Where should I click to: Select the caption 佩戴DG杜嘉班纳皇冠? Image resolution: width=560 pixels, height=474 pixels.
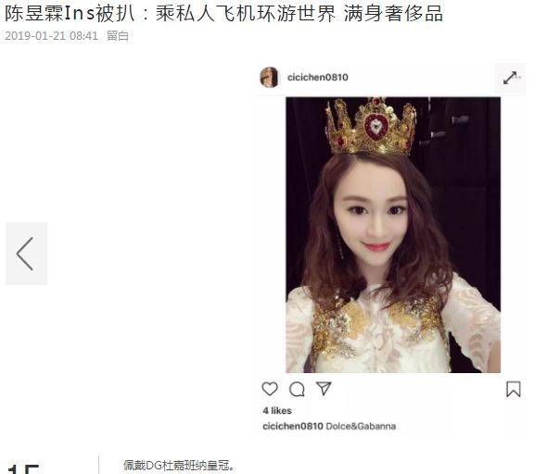coord(179,466)
